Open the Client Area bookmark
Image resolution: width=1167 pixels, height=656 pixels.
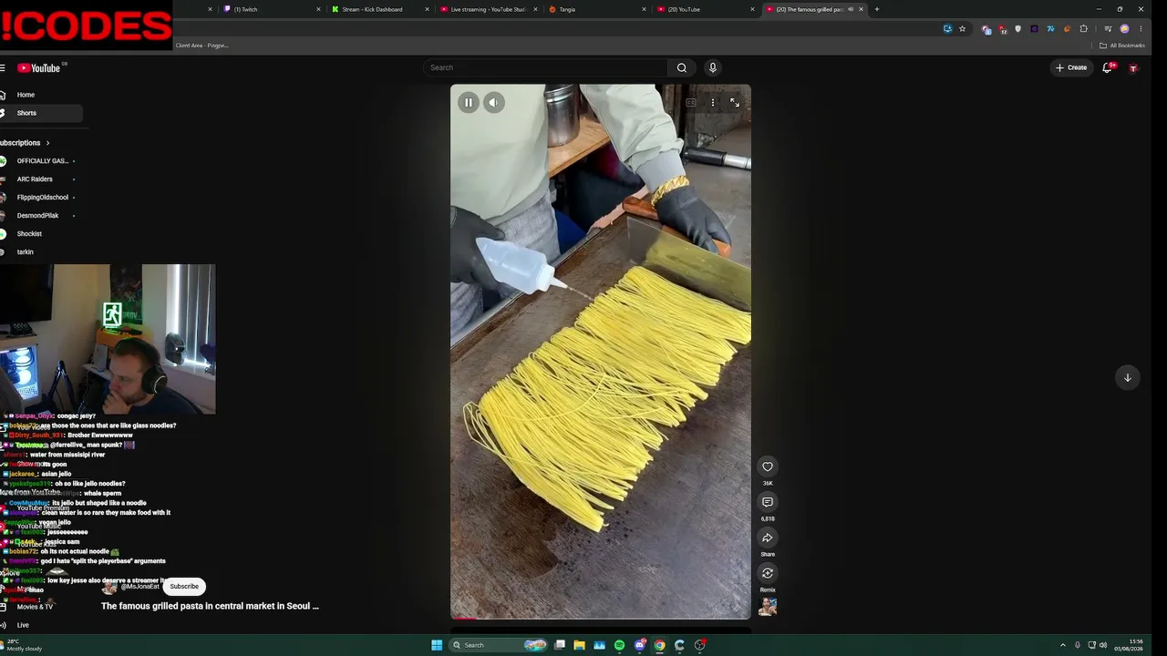(201, 46)
